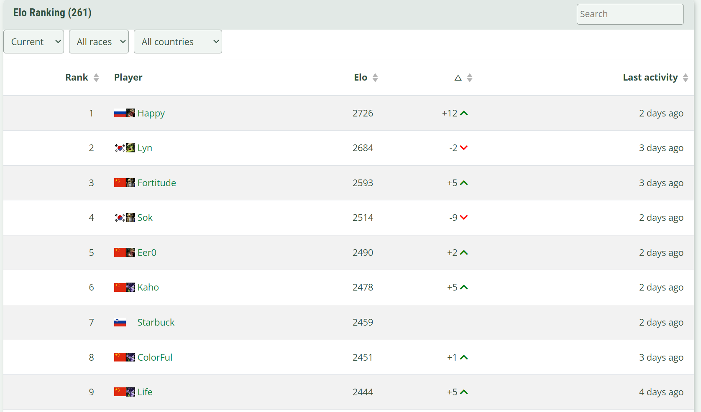
Task: Open the Eer0 player page
Action: pos(147,253)
